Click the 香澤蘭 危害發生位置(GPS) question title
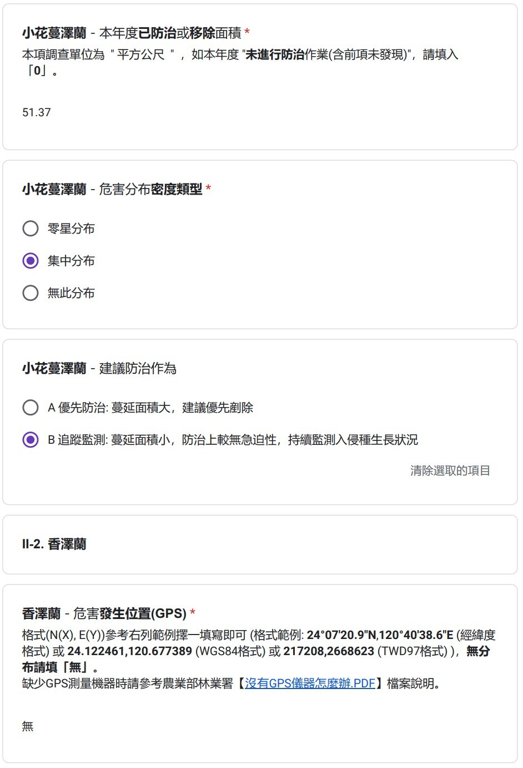The height and width of the screenshot is (768, 523). click(104, 613)
